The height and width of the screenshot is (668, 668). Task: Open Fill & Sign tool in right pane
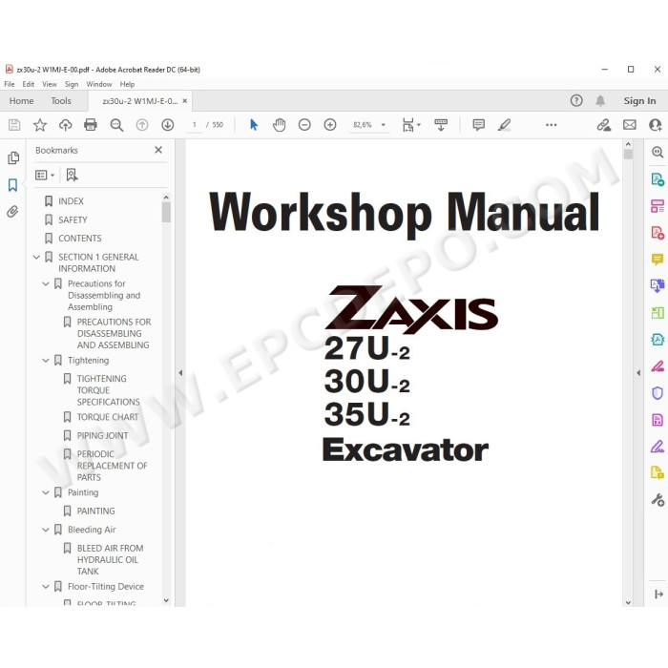pyautogui.click(x=658, y=447)
